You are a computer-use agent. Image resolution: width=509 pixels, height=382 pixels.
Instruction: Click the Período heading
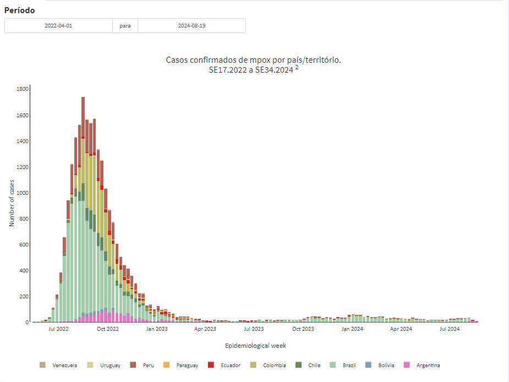point(19,10)
